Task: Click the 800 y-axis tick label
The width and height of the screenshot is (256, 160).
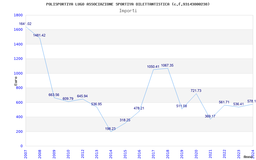Action: click(x=19, y=88)
